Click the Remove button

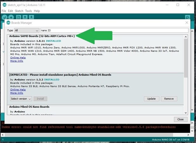(x=169, y=99)
